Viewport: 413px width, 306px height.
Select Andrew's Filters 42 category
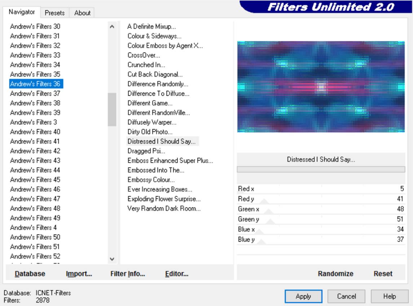pos(35,151)
